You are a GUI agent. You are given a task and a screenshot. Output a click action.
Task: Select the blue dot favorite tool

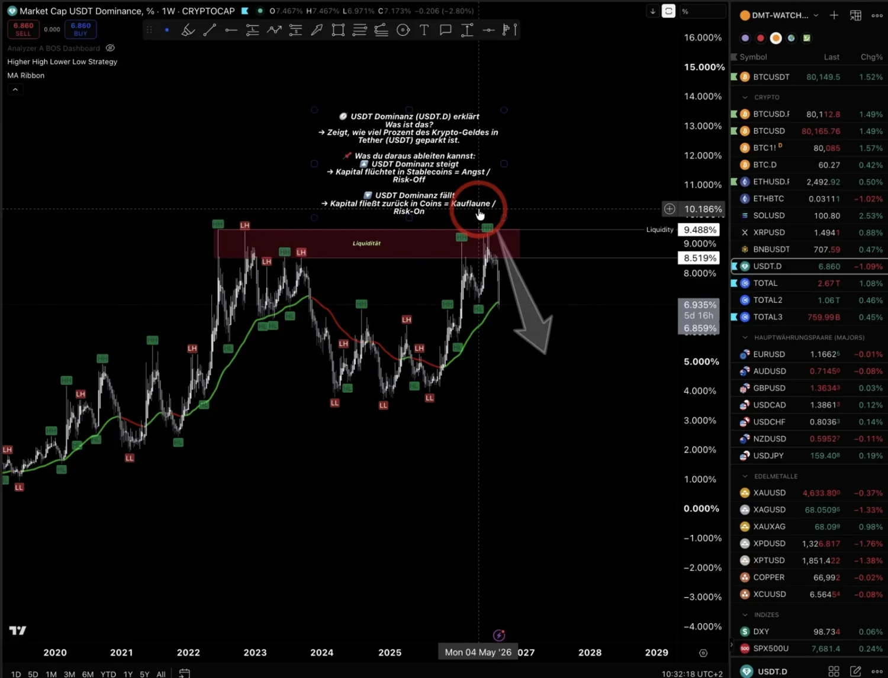coord(167,30)
